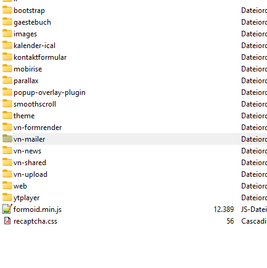The width and height of the screenshot is (267, 268).
Task: Select the mobirise folder name
Action: [x=28, y=69]
